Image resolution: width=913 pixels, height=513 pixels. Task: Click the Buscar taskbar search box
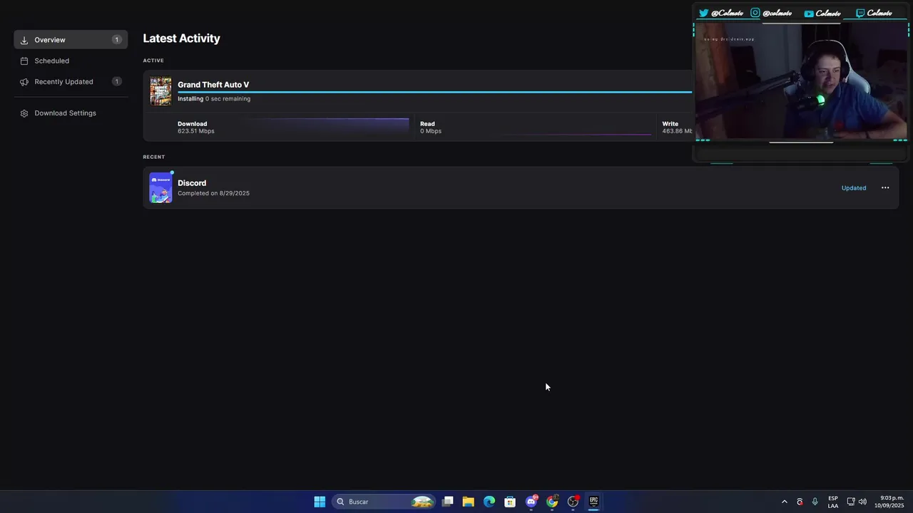(384, 502)
